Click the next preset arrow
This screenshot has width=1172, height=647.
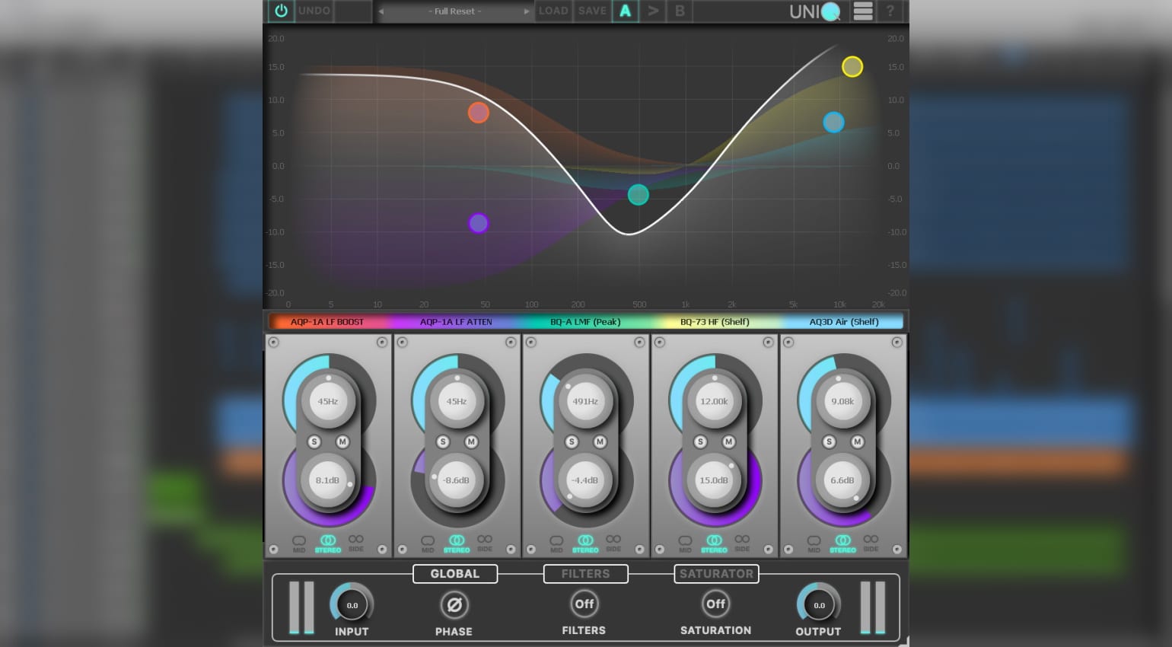tap(526, 11)
